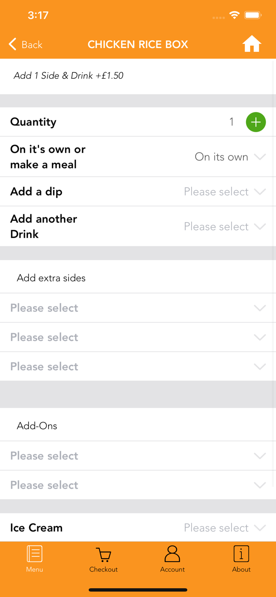Increase quantity with green plus button

[x=256, y=122]
